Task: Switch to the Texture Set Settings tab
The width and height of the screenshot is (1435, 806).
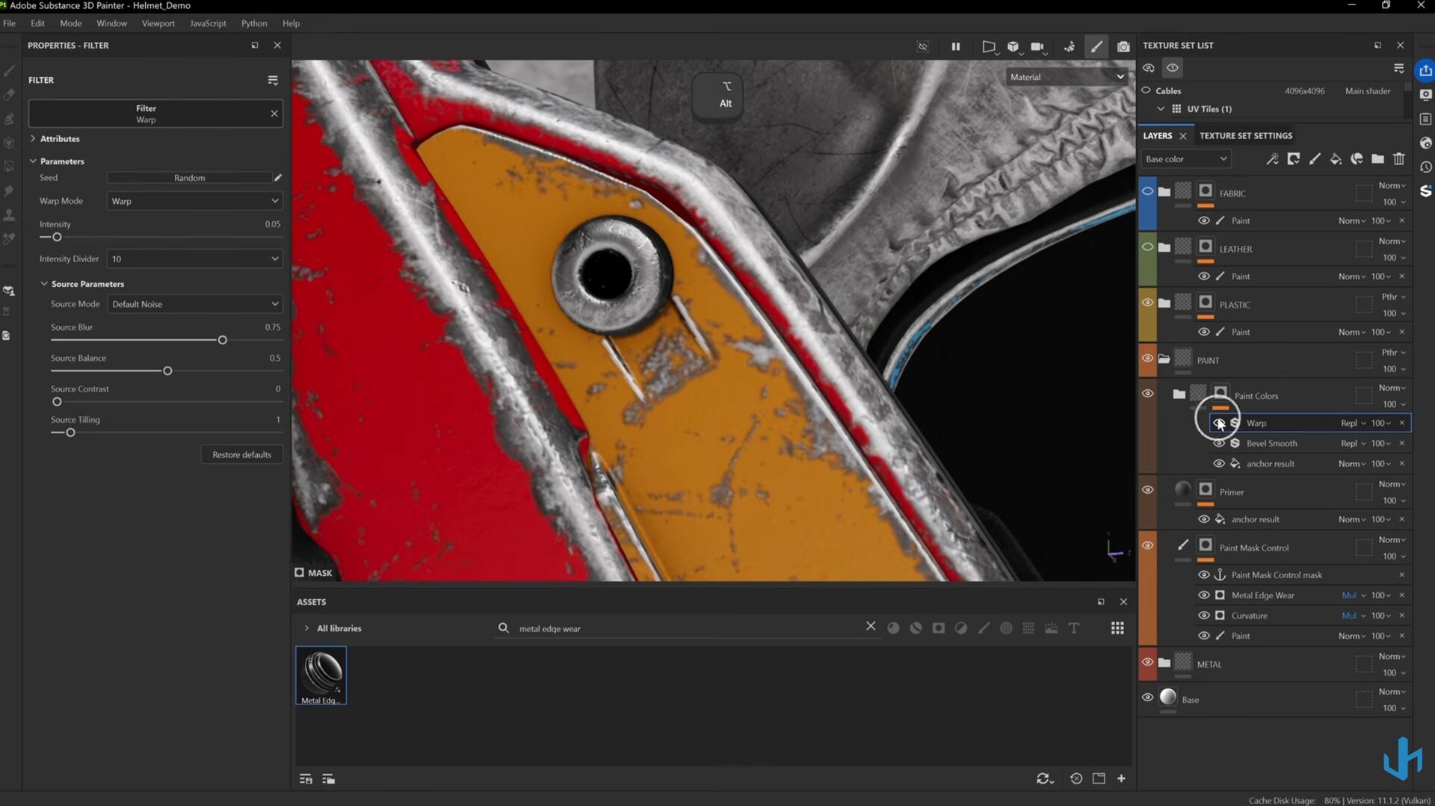Action: coord(1245,136)
